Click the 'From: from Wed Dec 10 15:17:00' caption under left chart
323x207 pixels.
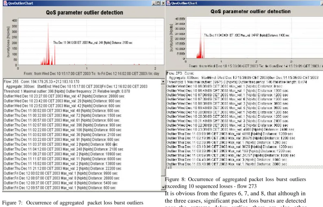[x=91, y=73]
